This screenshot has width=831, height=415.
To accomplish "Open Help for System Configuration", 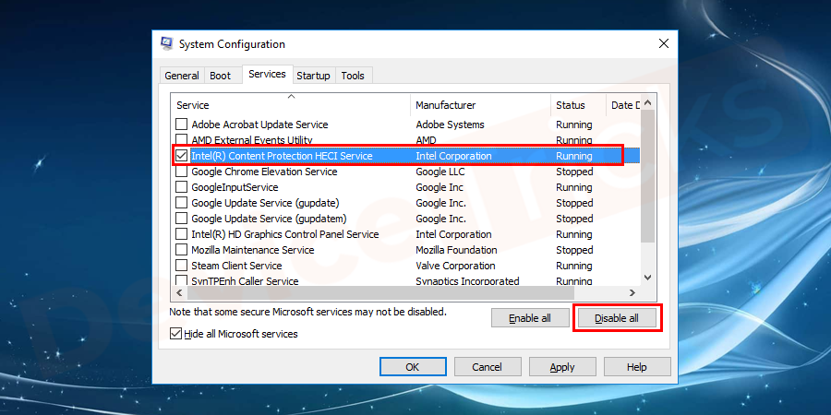I will point(637,367).
